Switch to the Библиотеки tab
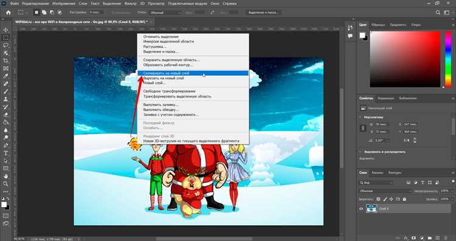Image resolution: width=456 pixels, height=241 pixels. (x=408, y=98)
